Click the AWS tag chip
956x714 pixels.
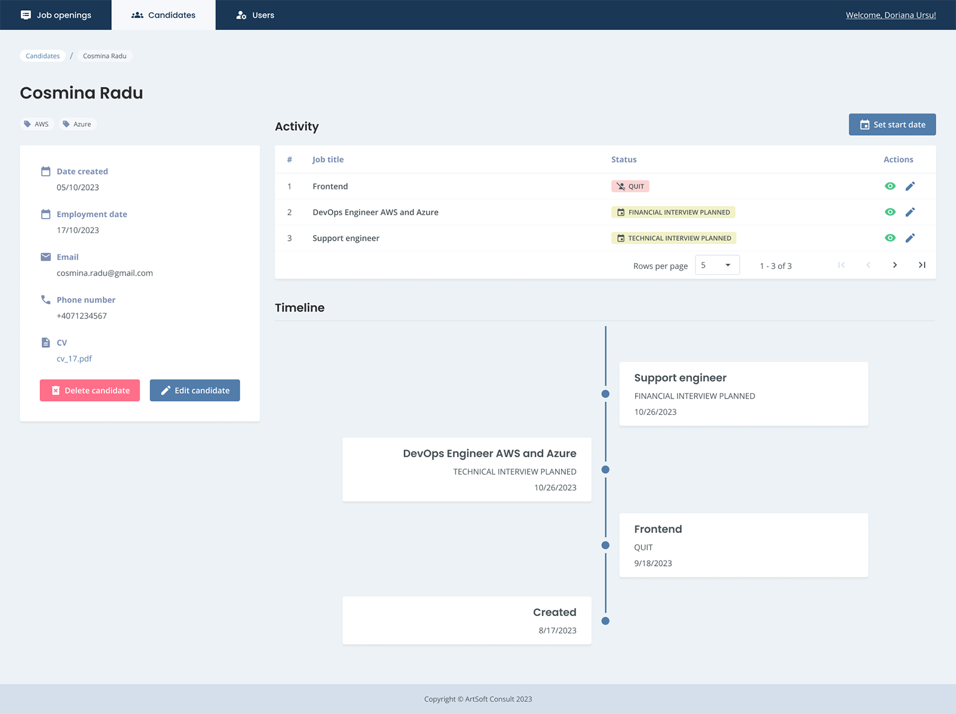(x=37, y=124)
